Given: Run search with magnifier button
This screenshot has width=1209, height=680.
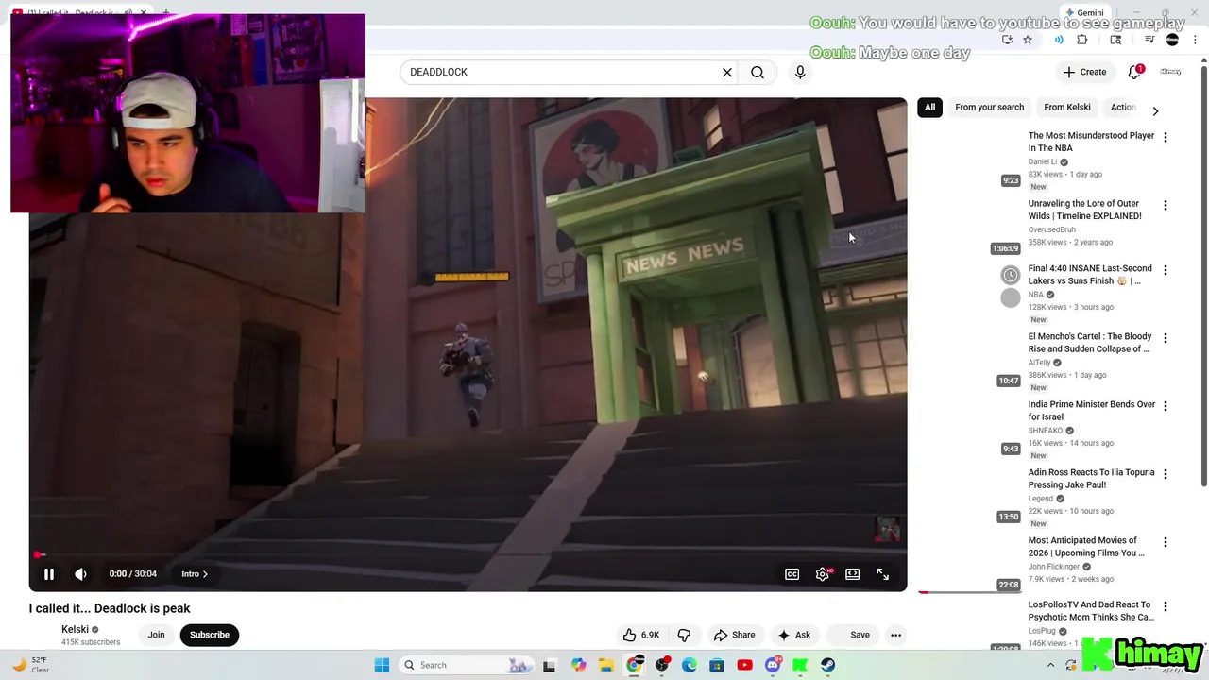Looking at the screenshot, I should pyautogui.click(x=758, y=72).
